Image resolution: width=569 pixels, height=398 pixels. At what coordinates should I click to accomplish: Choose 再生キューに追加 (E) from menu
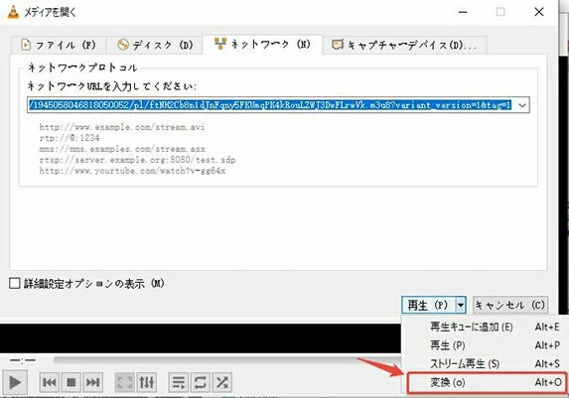[485, 327]
